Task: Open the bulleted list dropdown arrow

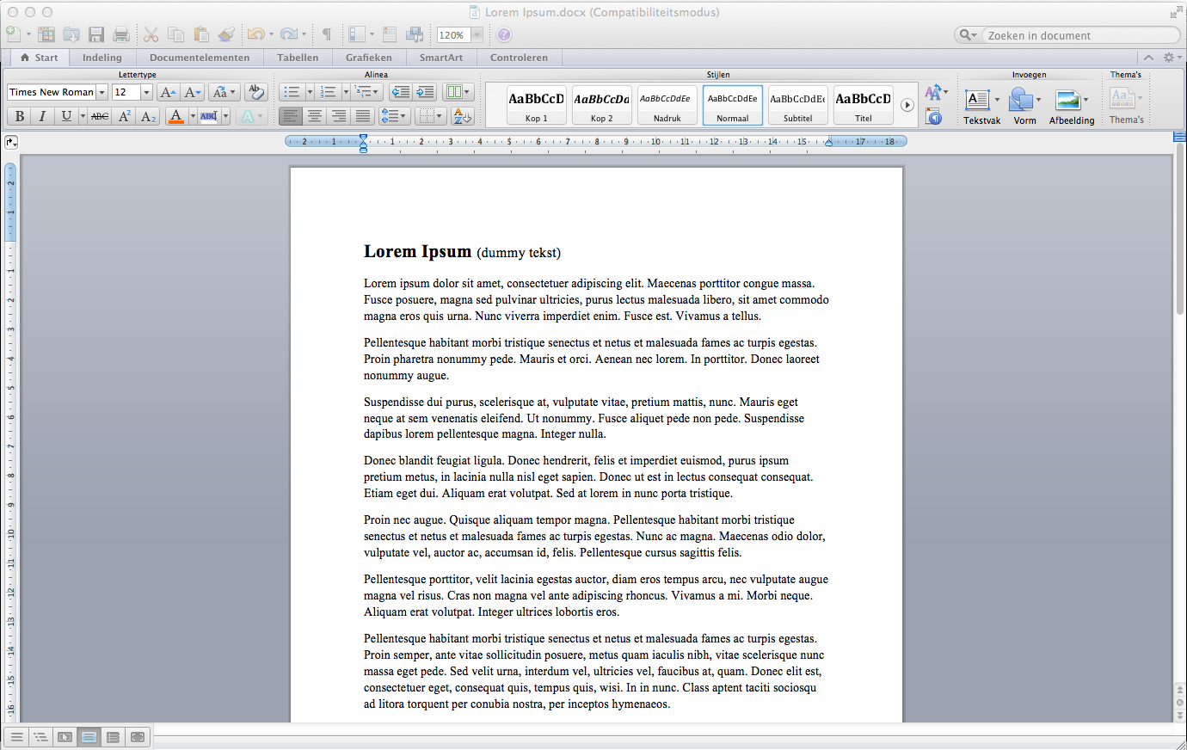Action: coord(310,92)
